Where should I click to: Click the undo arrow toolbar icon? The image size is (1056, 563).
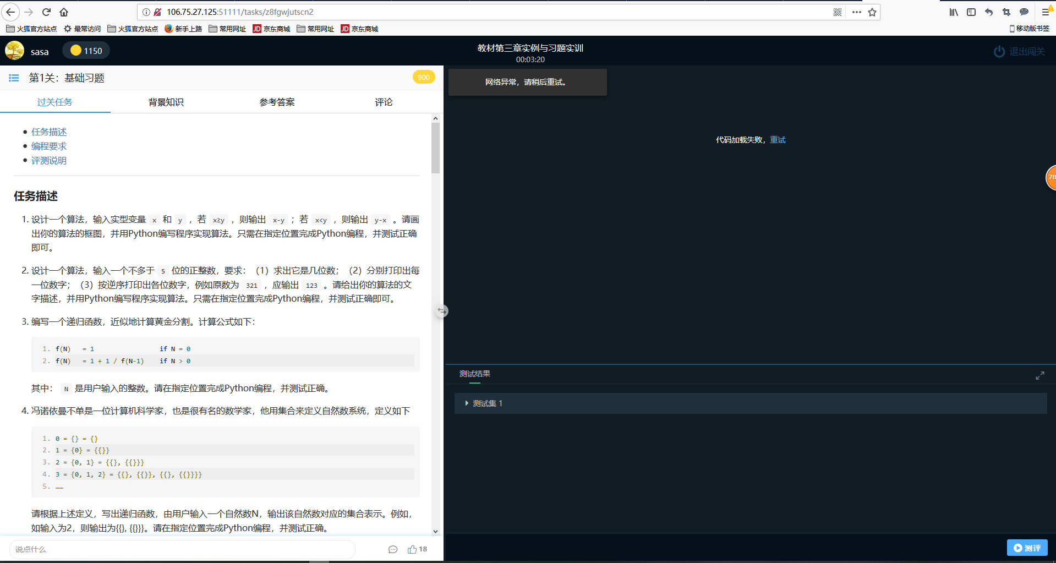coord(989,12)
